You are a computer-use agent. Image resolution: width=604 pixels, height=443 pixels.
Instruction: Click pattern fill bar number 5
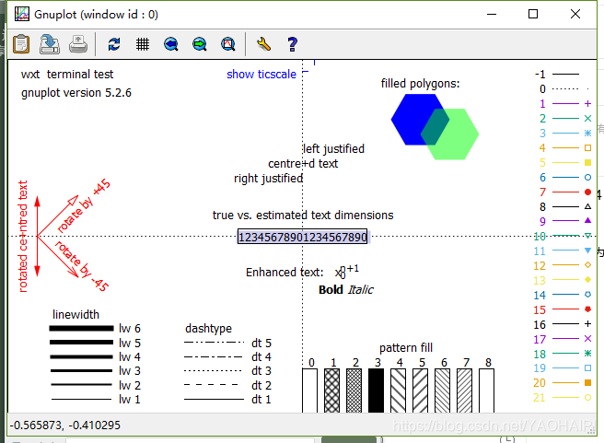[420, 391]
